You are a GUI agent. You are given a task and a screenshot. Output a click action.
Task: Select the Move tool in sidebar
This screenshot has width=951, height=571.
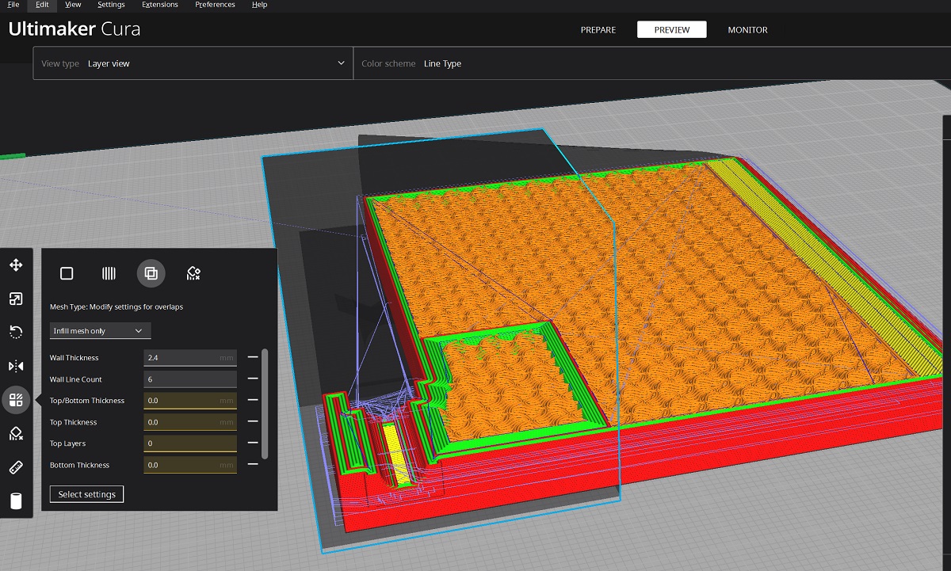16,265
